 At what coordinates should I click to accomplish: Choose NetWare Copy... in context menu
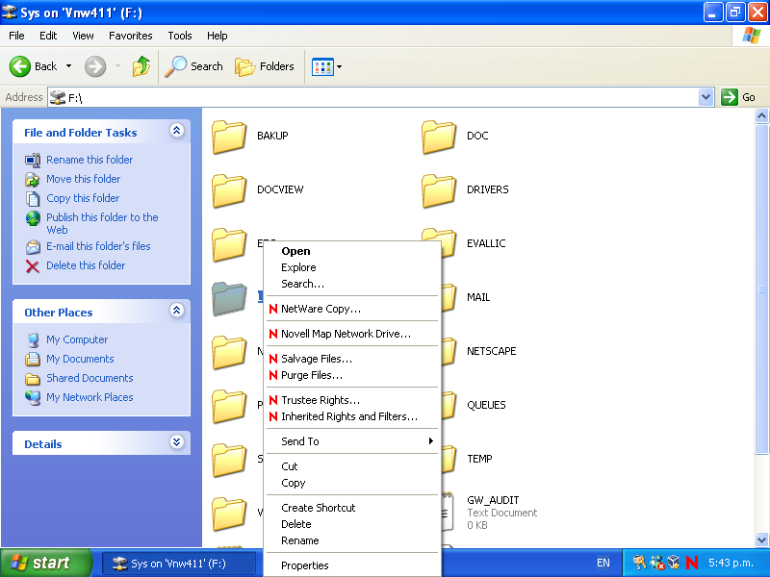point(351,309)
